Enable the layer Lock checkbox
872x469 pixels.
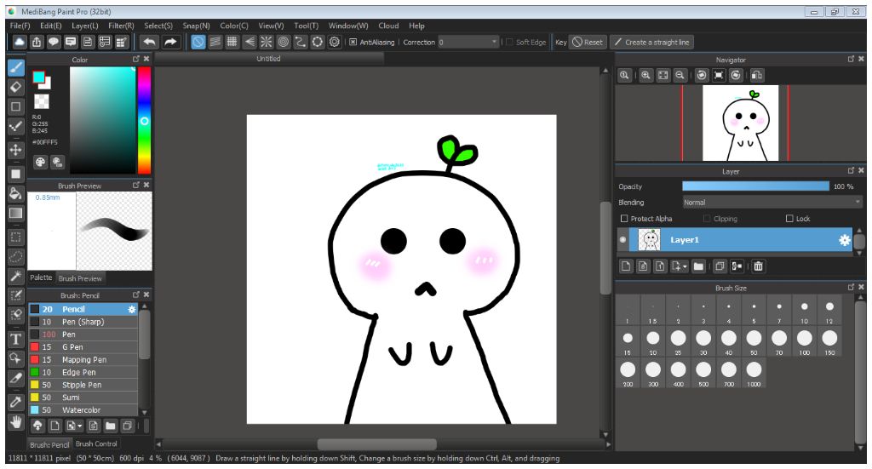click(x=789, y=219)
